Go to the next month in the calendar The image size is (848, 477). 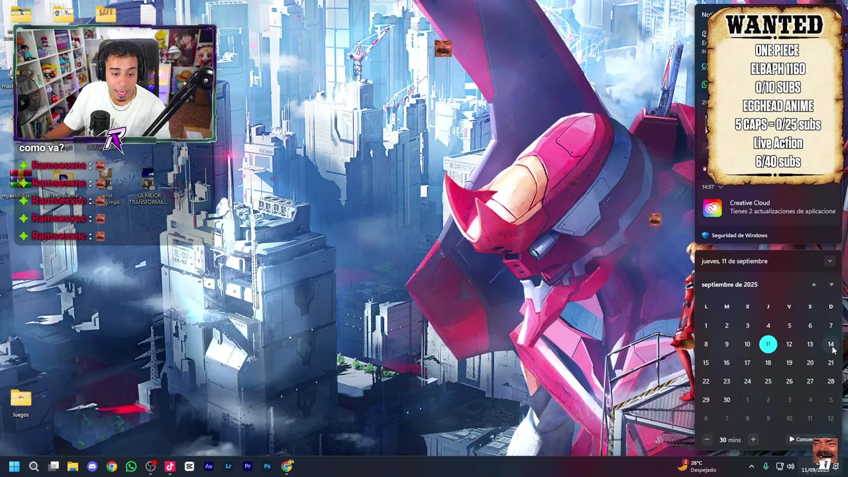(831, 285)
